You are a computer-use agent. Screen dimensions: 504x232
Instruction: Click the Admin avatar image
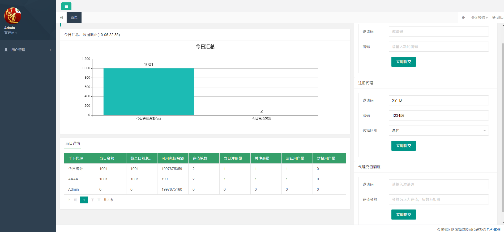coord(12,16)
